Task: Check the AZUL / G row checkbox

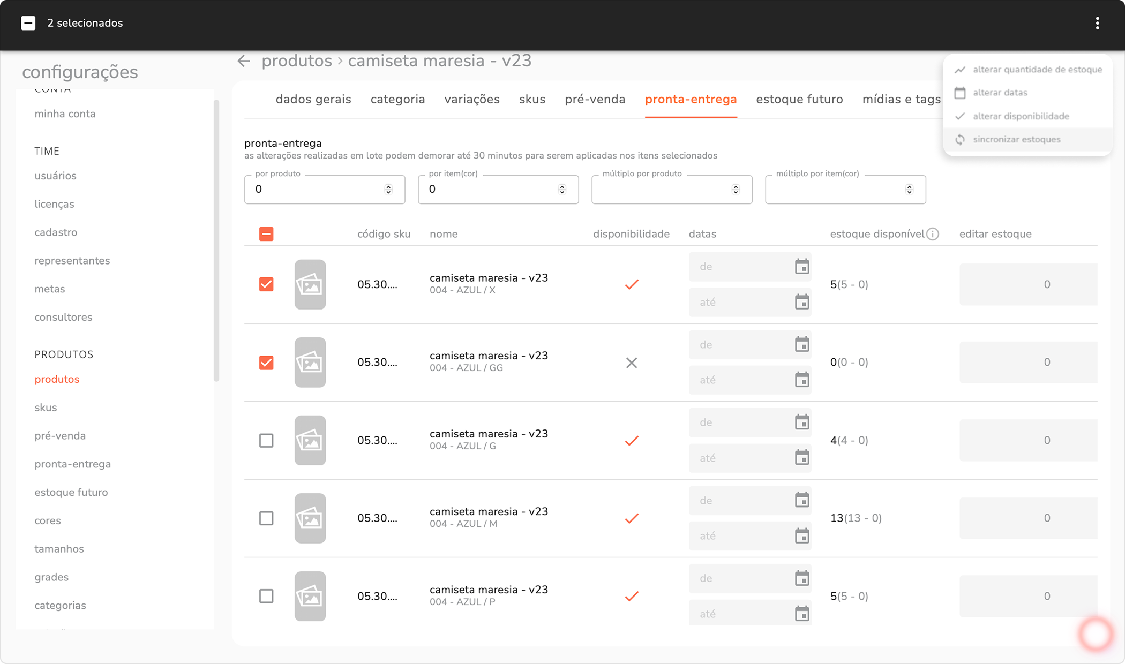Action: pyautogui.click(x=266, y=440)
